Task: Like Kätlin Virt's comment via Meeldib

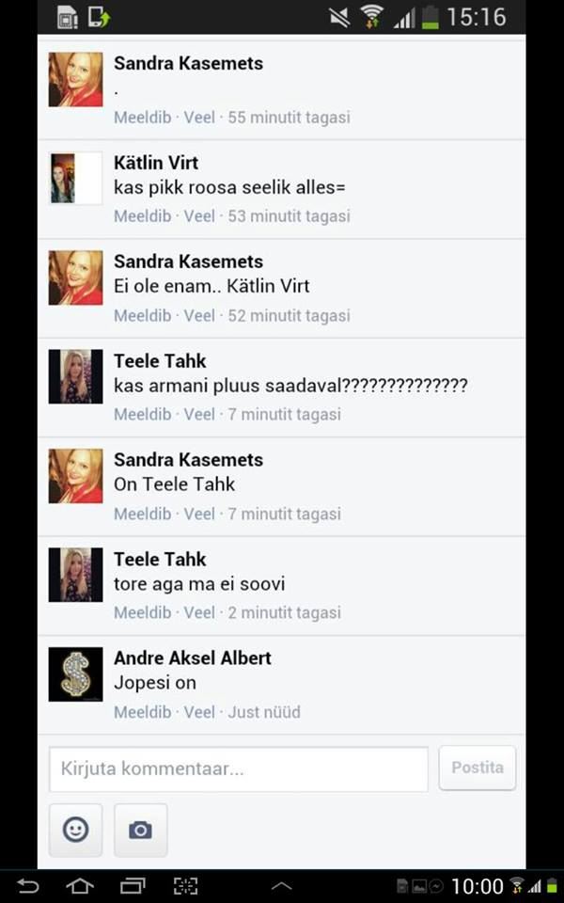Action: [x=143, y=216]
